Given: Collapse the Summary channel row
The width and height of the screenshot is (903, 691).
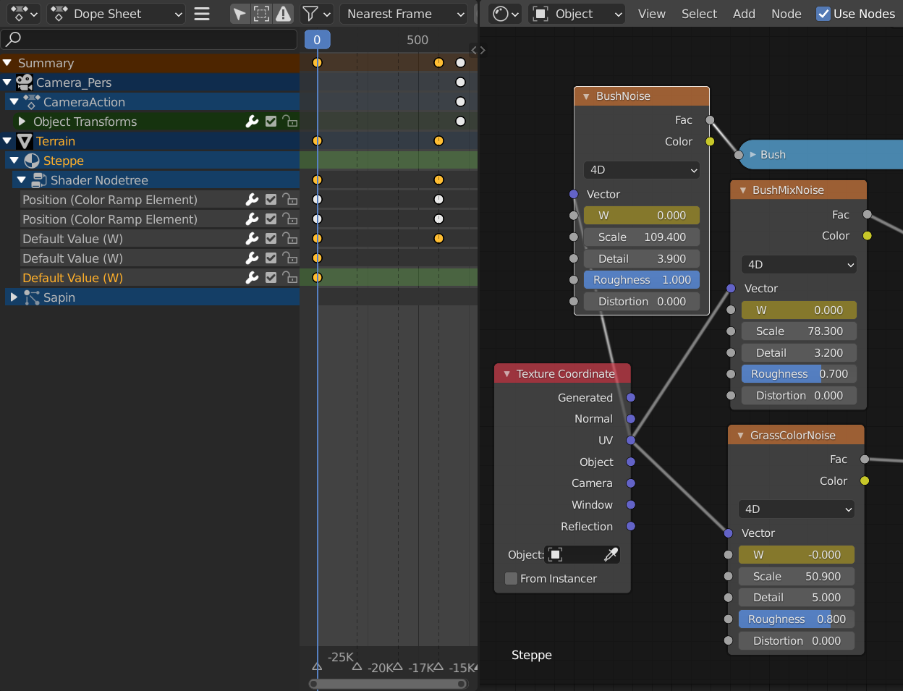Looking at the screenshot, I should [x=7, y=63].
